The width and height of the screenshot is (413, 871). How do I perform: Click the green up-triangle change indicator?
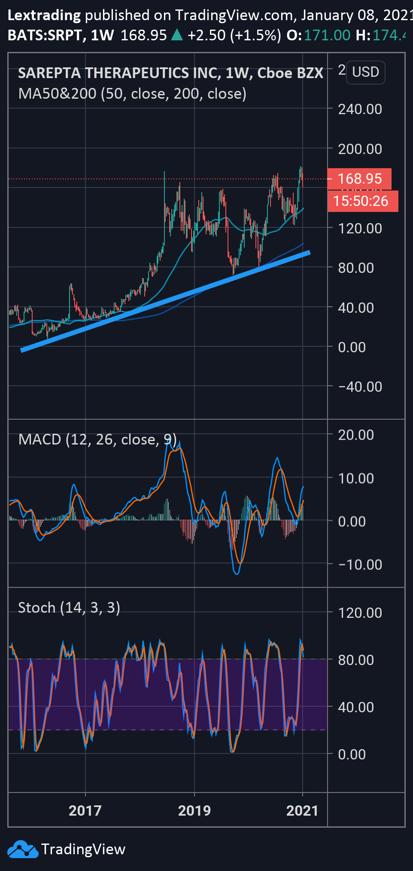pos(177,35)
